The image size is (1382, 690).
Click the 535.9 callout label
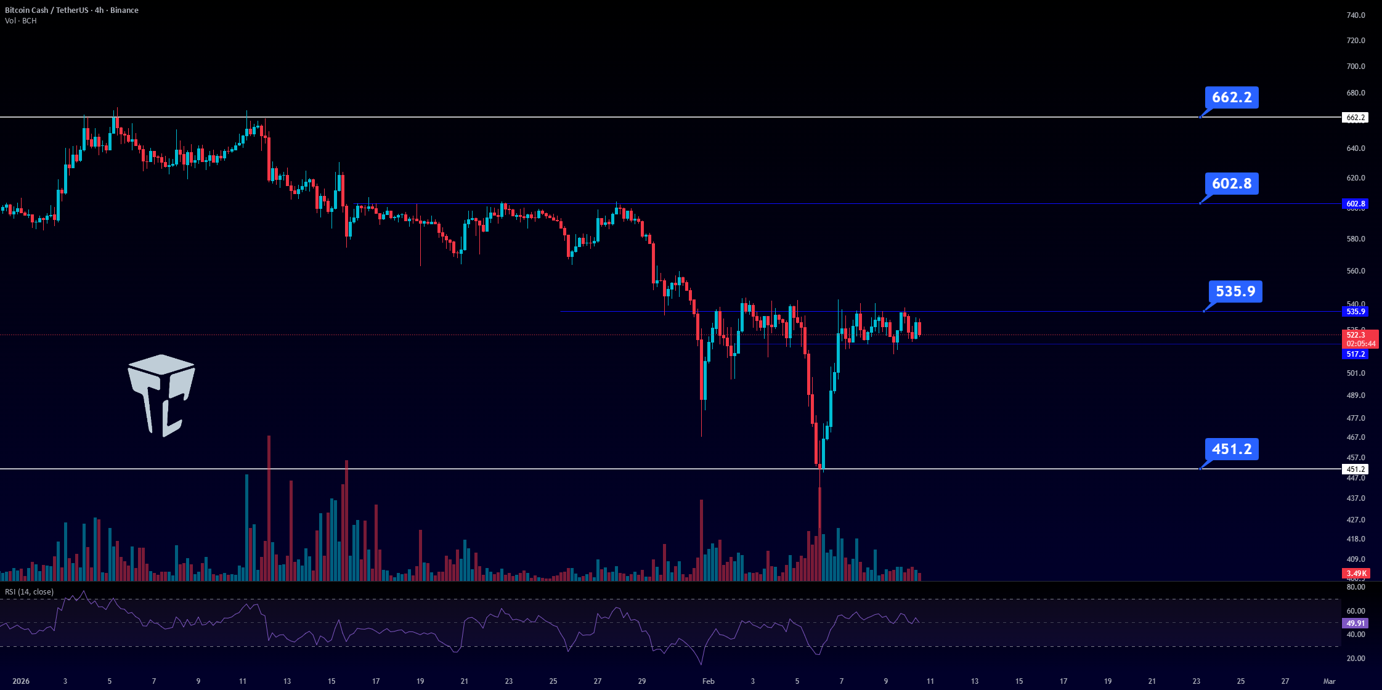point(1235,291)
